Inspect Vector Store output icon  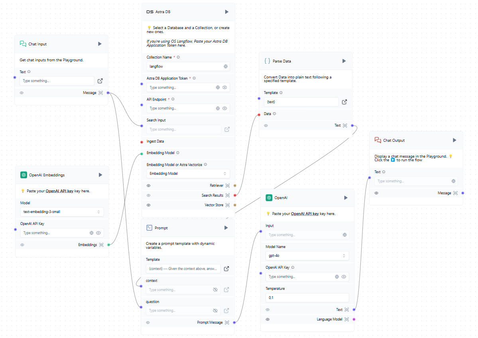(x=227, y=205)
